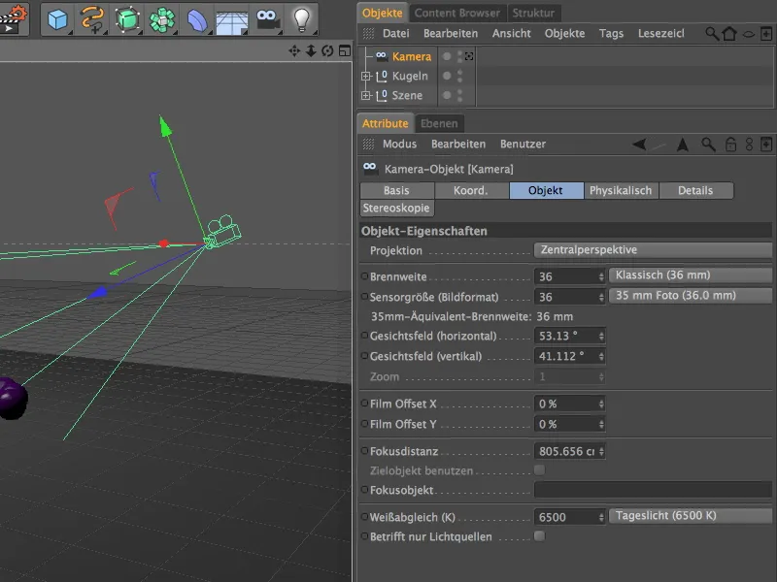
Task: Open Tageslicht (6500 K) white balance preset
Action: 690,516
